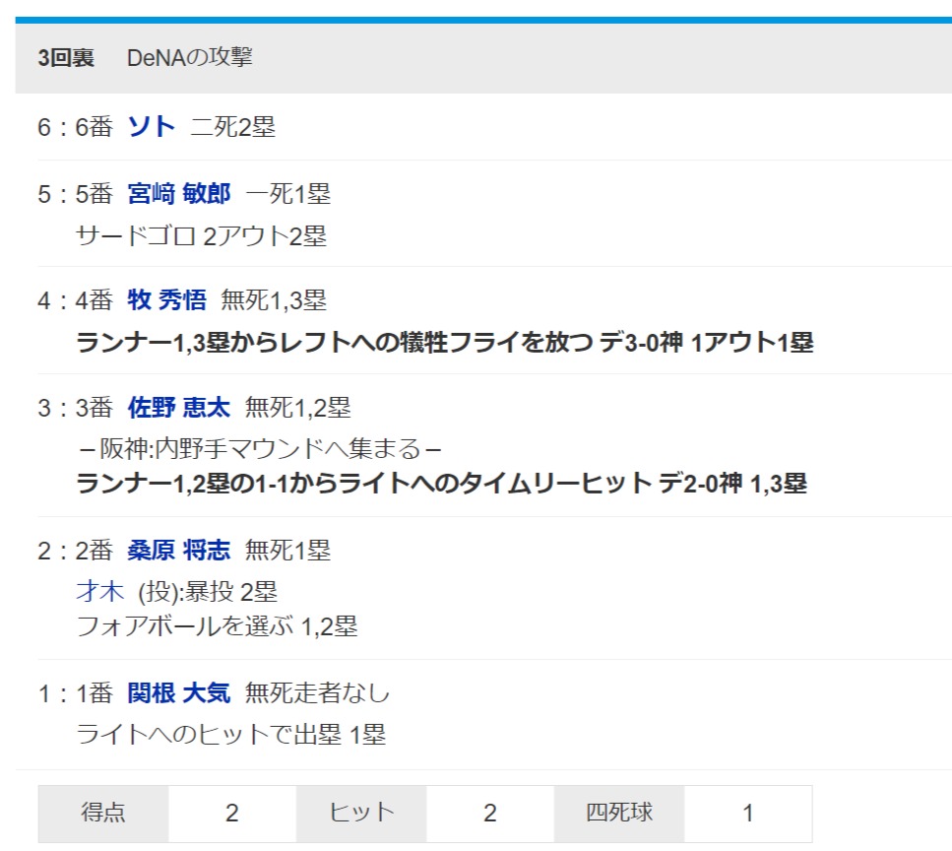The height and width of the screenshot is (851, 952).
Task: Select the header text DeNAの攻撃
Action: [x=189, y=58]
